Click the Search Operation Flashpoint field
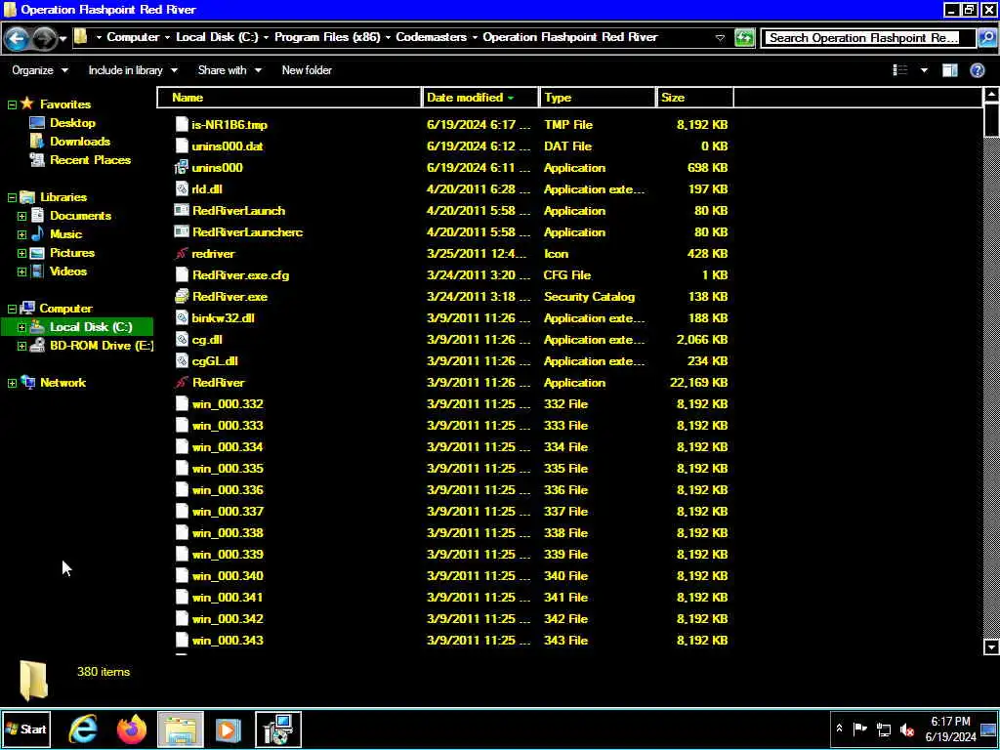The height and width of the screenshot is (750, 1000). click(x=868, y=38)
